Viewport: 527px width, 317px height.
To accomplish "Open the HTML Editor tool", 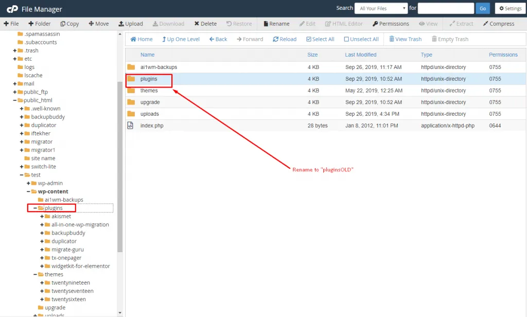I will tap(344, 24).
